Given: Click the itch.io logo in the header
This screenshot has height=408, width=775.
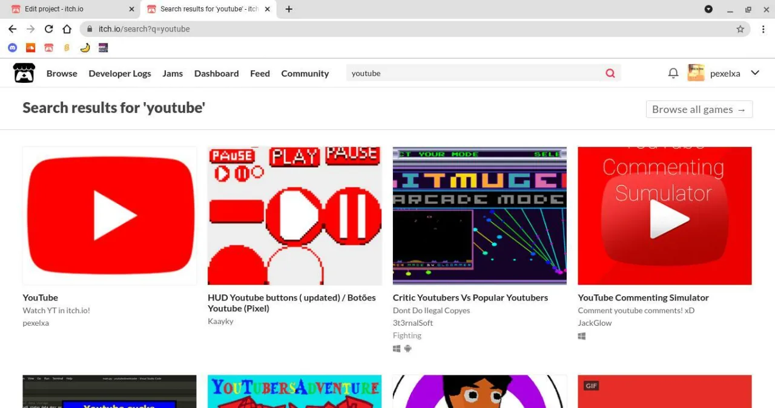Looking at the screenshot, I should (x=24, y=73).
